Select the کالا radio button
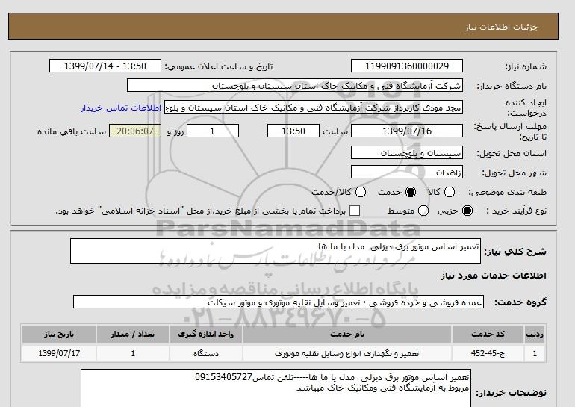The height and width of the screenshot is (407, 575). (x=450, y=192)
